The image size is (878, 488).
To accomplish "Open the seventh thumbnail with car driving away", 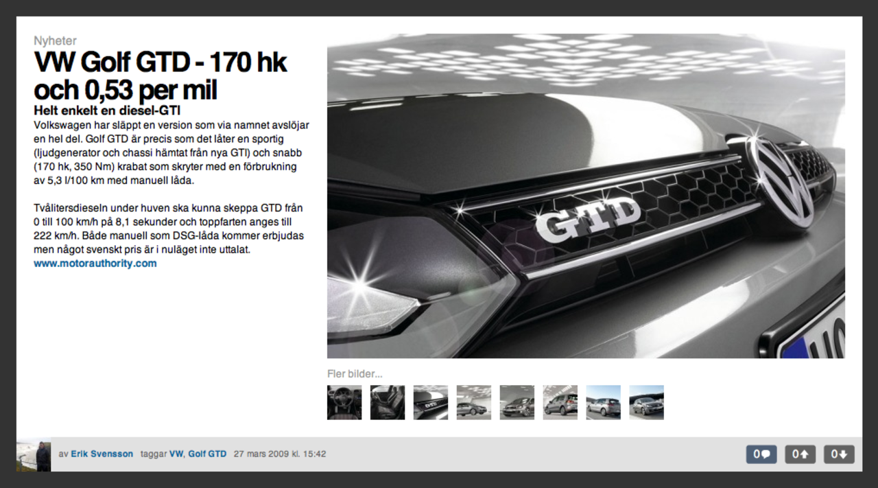I will click(x=604, y=402).
